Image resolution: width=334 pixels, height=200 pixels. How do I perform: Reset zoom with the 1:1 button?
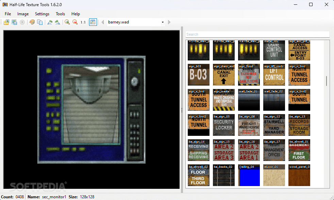click(83, 22)
